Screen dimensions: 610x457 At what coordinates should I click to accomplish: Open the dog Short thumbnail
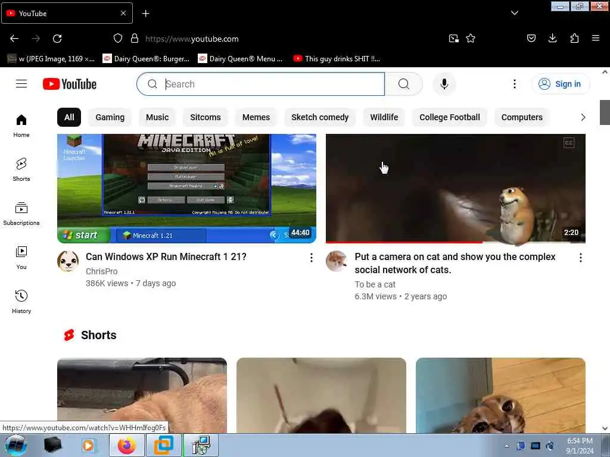point(142,396)
